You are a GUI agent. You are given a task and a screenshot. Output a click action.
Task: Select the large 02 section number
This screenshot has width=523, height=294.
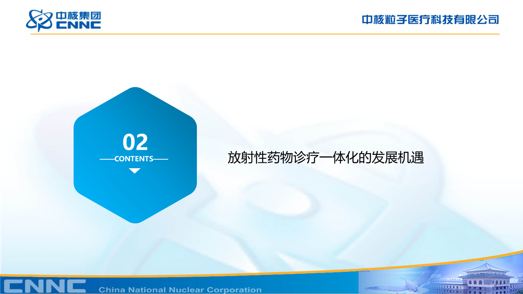tap(135, 142)
